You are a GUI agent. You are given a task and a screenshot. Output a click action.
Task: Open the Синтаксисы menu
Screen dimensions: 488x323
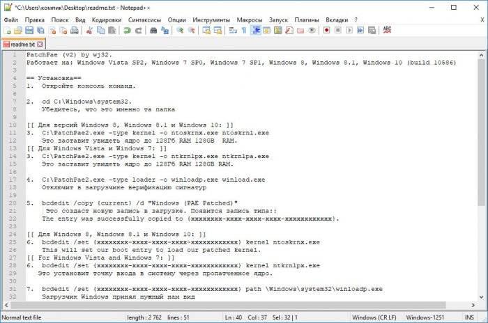(145, 20)
